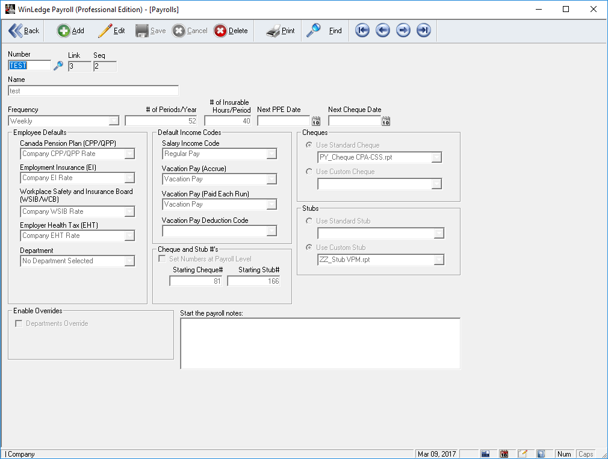Open the Department dropdown list
Screen dimensions: 608x459
(129, 261)
